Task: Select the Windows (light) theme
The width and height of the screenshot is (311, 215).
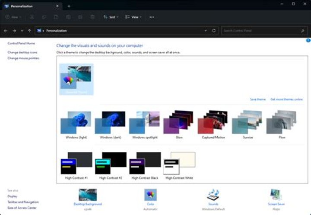Action: tap(76, 125)
